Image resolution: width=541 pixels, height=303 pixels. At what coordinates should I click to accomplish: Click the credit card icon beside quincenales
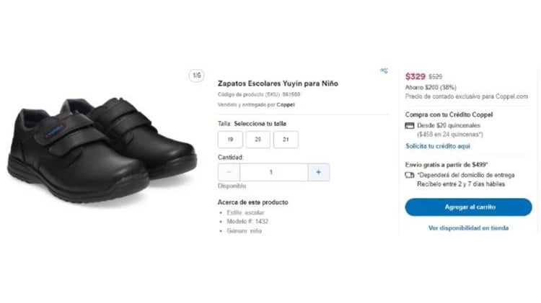click(410, 125)
